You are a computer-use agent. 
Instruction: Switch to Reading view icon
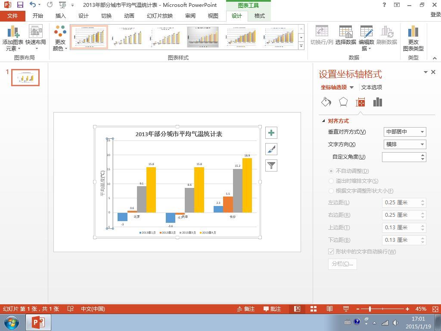click(x=330, y=309)
